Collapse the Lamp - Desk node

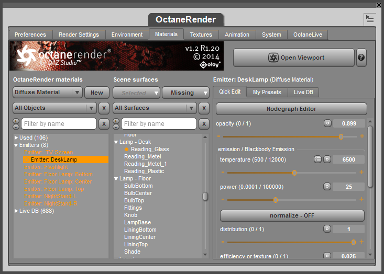[116, 142]
